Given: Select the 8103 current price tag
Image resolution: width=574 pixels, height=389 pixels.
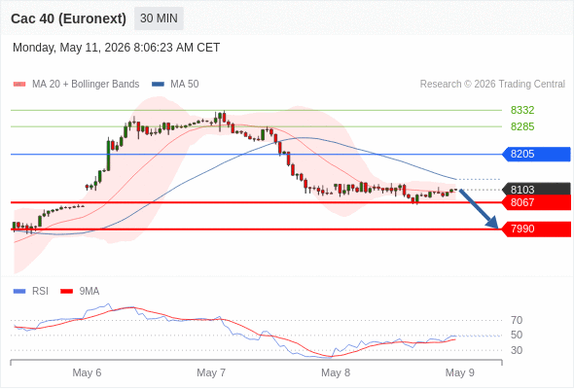Looking at the screenshot, I should tap(536, 190).
